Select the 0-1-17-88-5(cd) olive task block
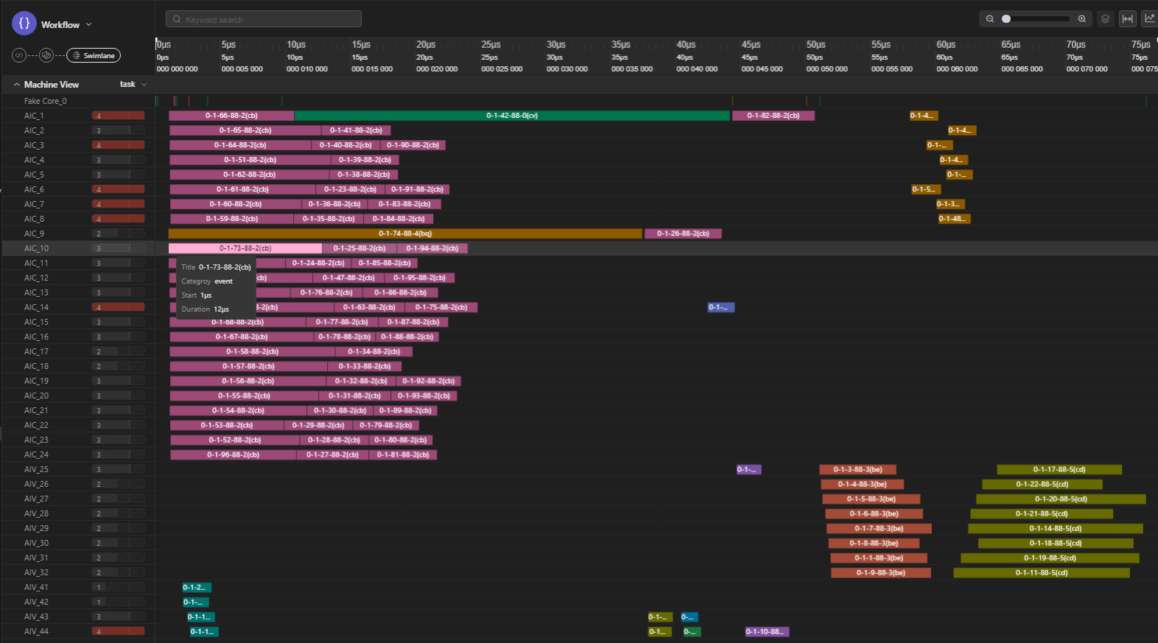1158x643 pixels. [x=1059, y=469]
